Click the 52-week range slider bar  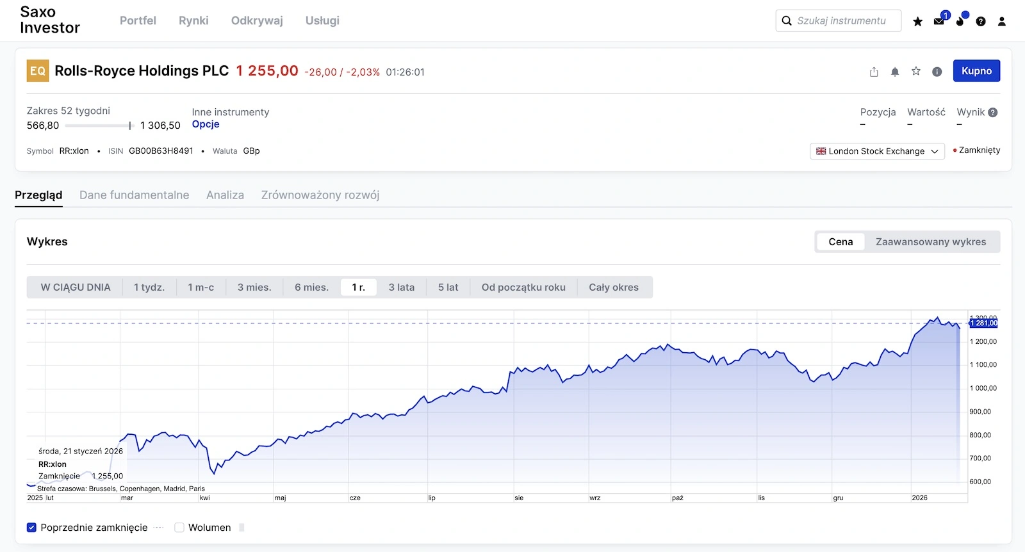(99, 126)
